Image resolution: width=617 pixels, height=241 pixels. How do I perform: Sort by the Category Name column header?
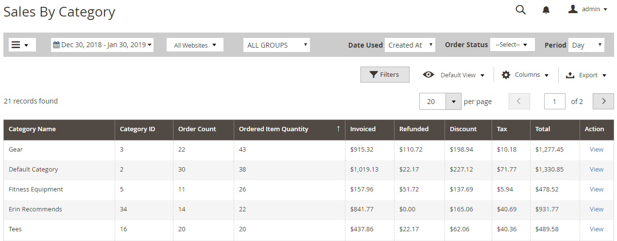pyautogui.click(x=32, y=129)
